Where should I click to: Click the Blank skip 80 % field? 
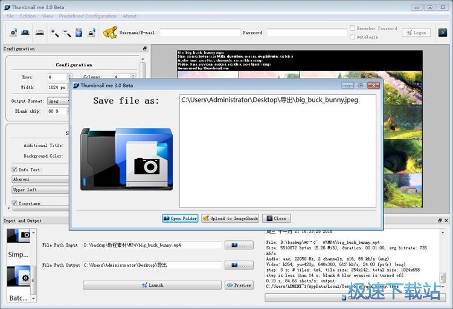pyautogui.click(x=58, y=111)
